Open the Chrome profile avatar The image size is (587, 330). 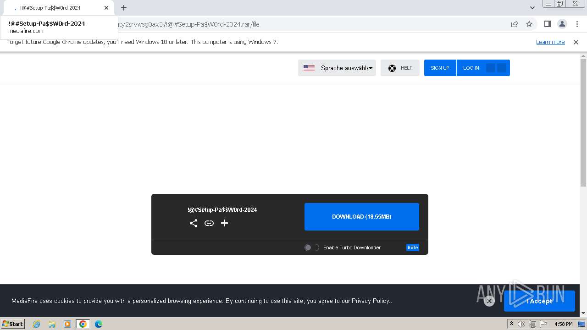562,24
